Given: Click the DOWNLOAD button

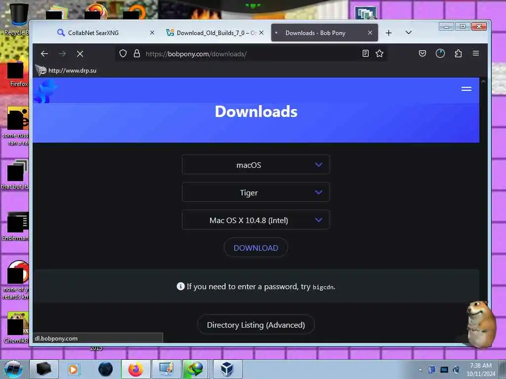Looking at the screenshot, I should point(255,248).
